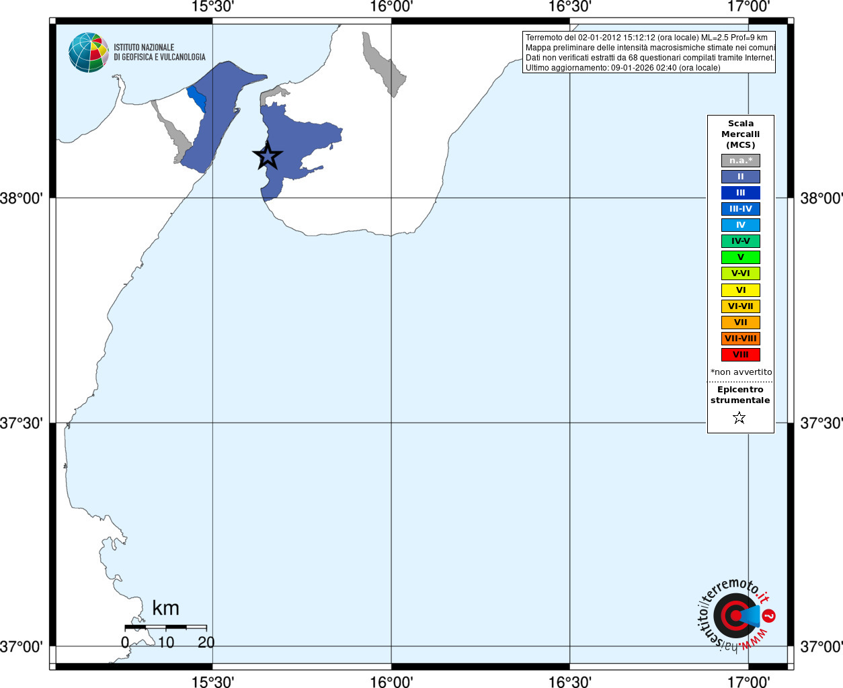Select the yellow VI intensity legend swatch
The height and width of the screenshot is (688, 843).
pyautogui.click(x=741, y=290)
